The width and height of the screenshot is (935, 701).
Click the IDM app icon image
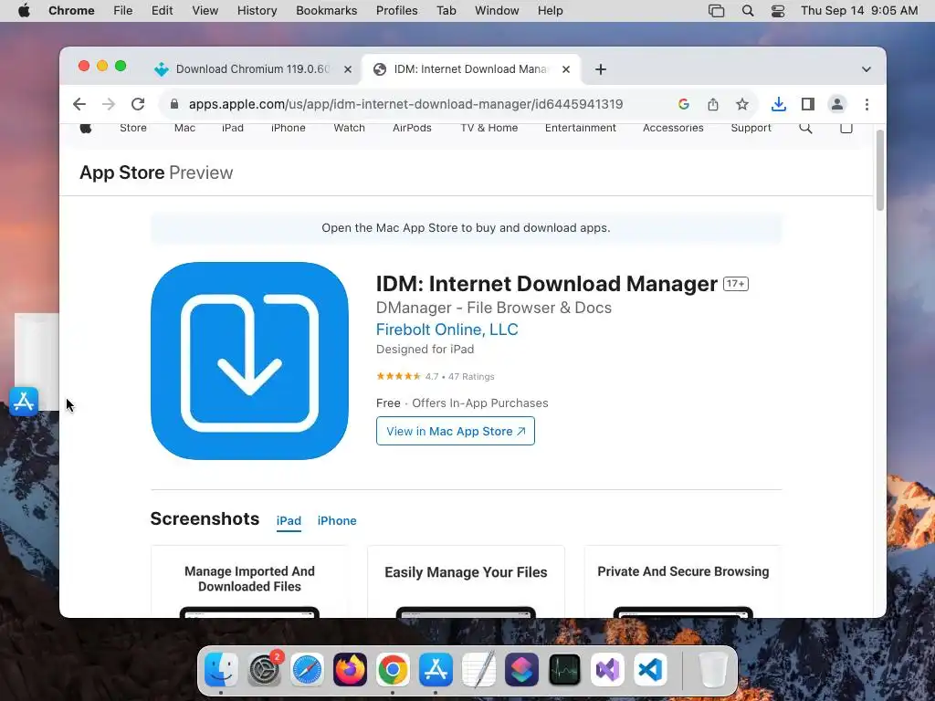tap(250, 361)
